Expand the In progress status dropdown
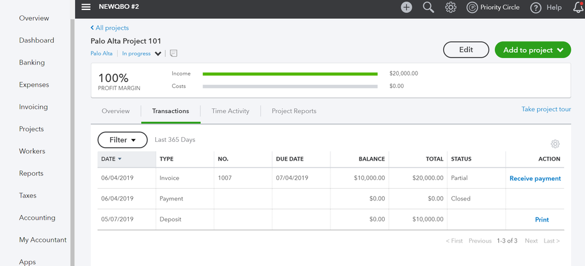Screen dimensions: 585x266 click(x=158, y=54)
